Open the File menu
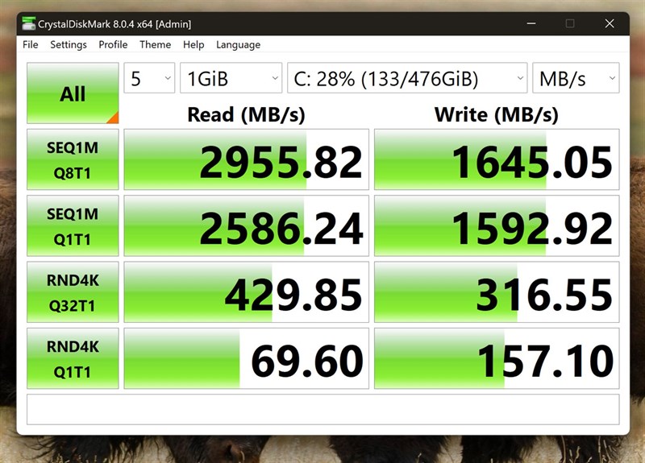 [31, 44]
